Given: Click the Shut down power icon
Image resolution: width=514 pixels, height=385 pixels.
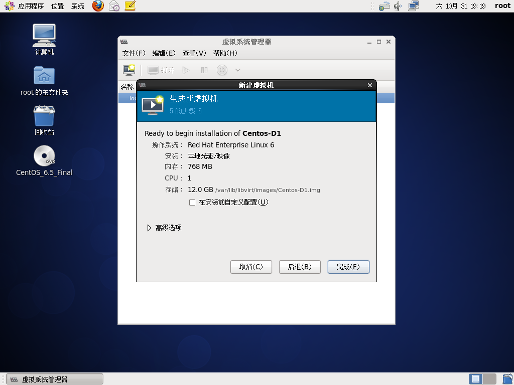Looking at the screenshot, I should click(x=222, y=70).
